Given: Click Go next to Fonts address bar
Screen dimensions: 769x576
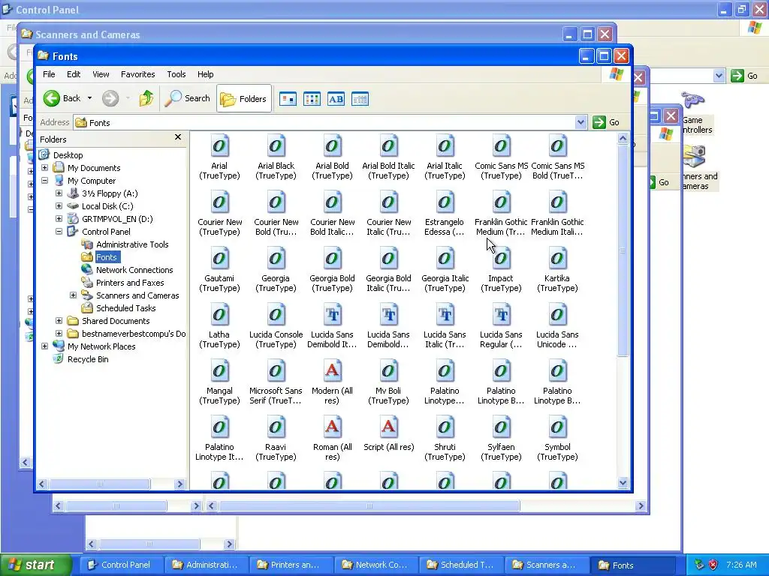Looking at the screenshot, I should 606,122.
